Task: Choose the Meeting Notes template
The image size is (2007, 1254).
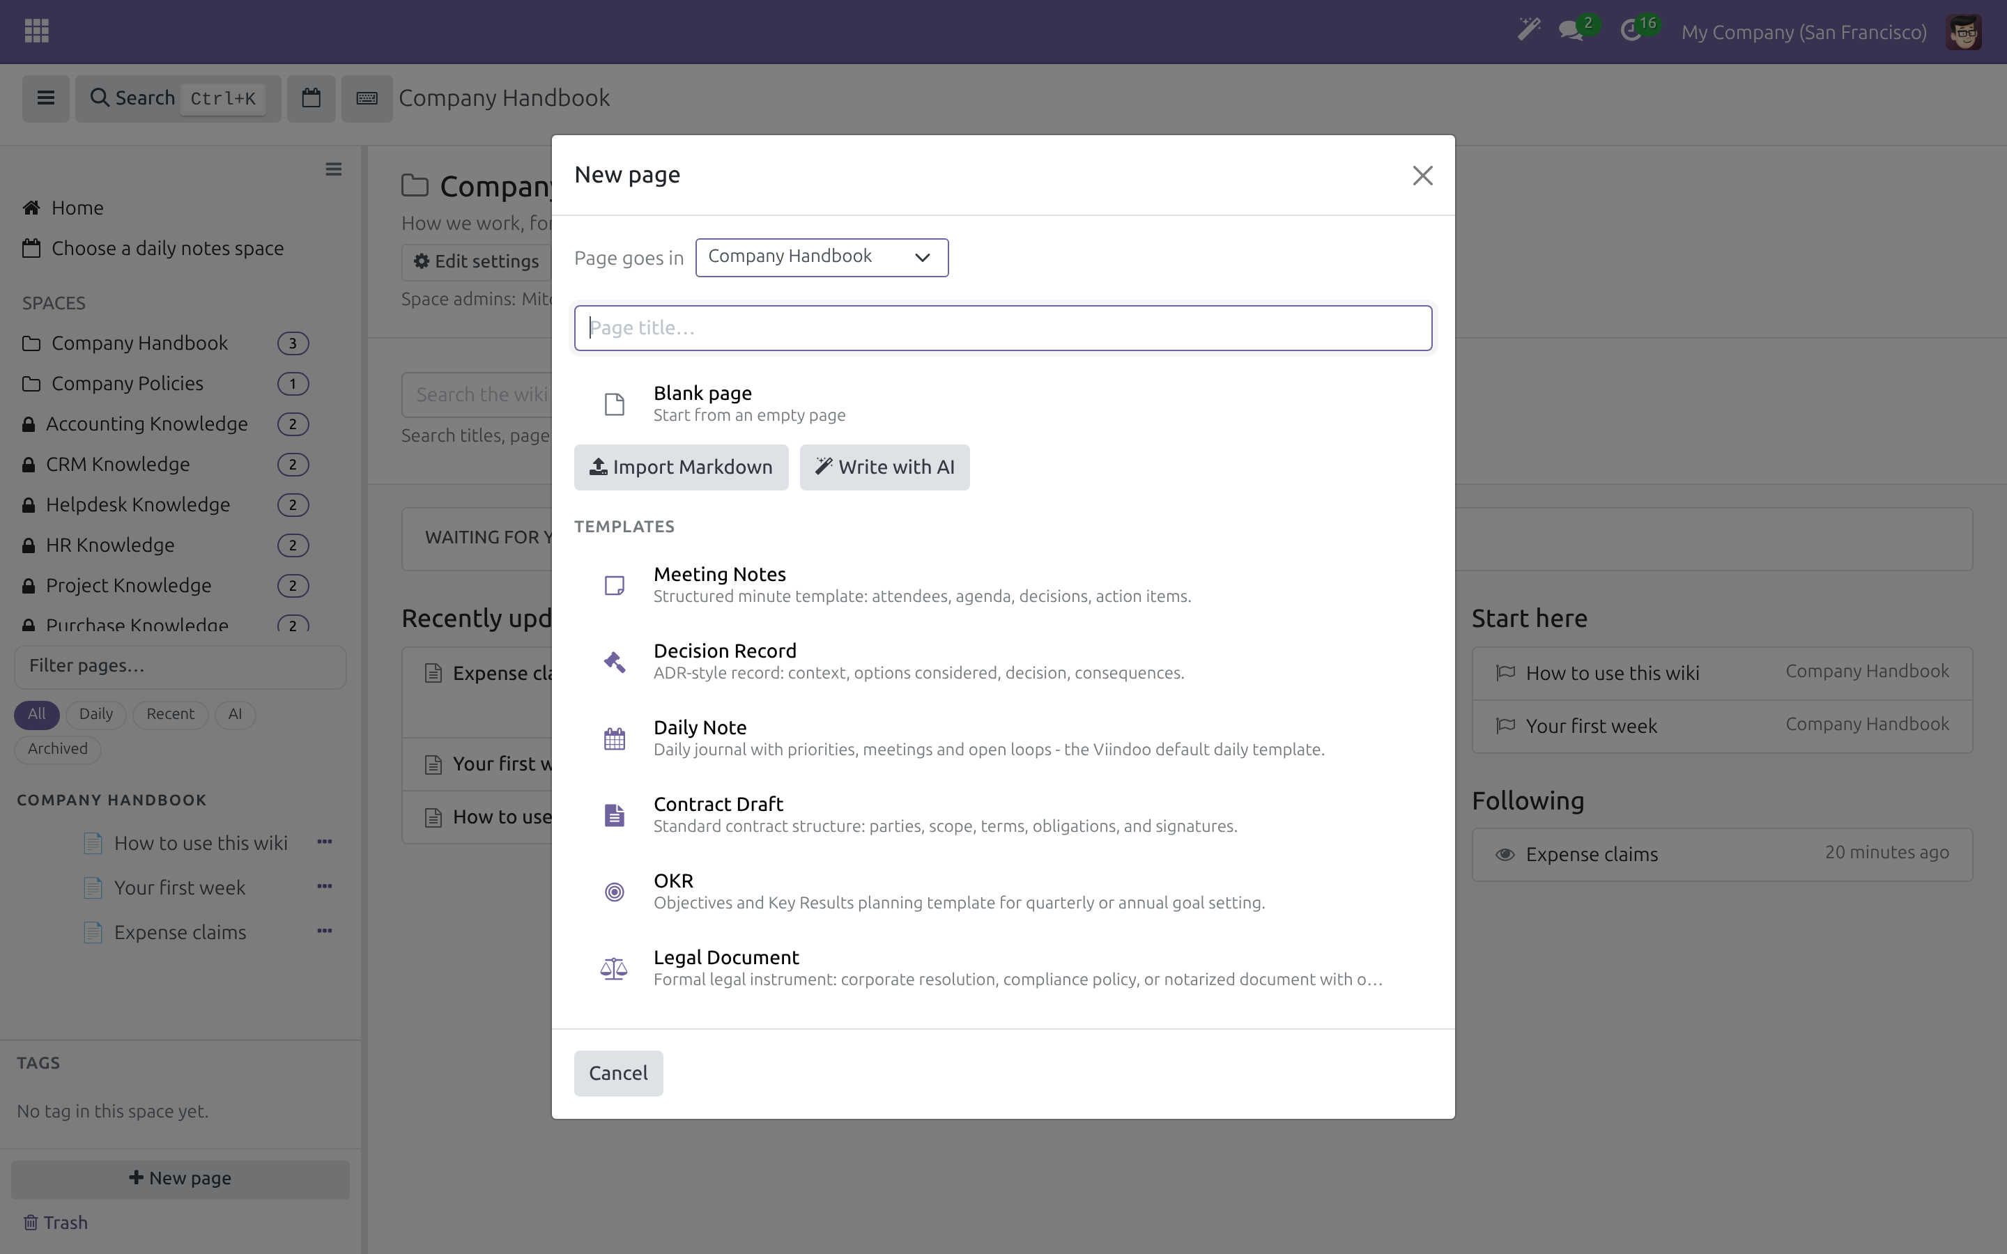Action: pos(1003,585)
